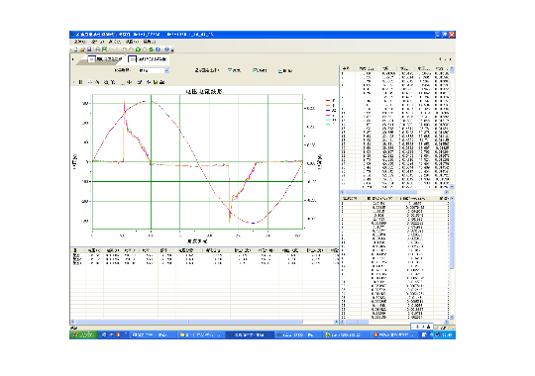
Task: Open the dropdown combo box above the chart
Action: click(x=154, y=70)
